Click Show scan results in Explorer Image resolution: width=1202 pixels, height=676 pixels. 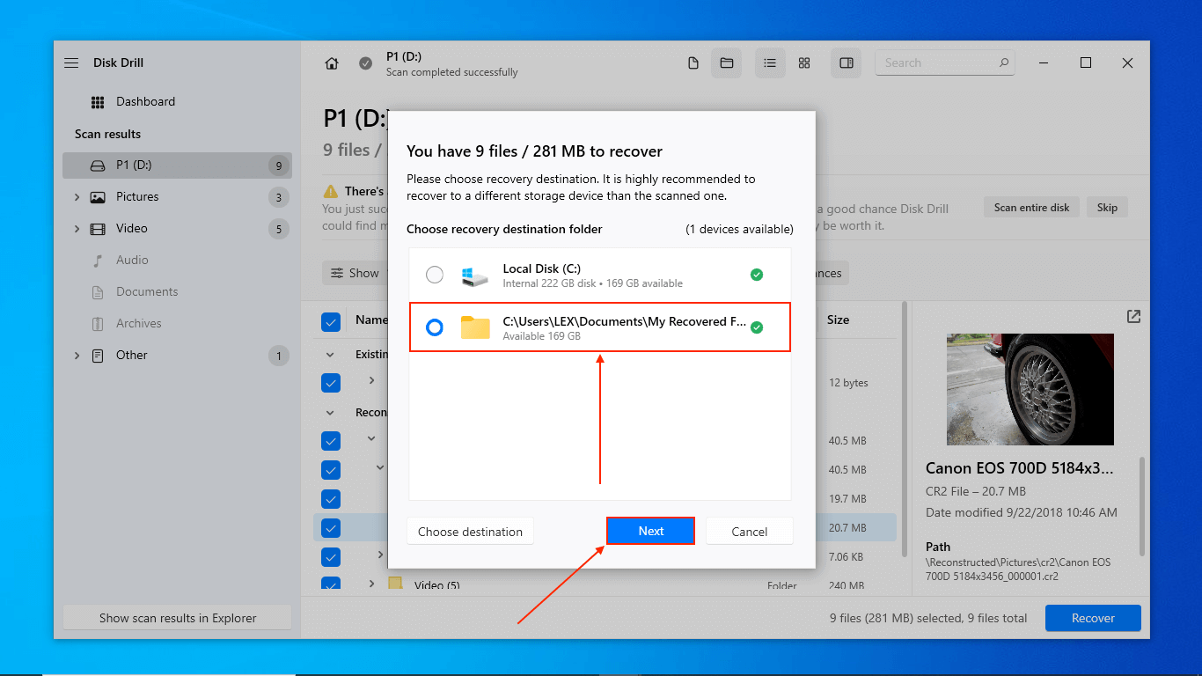pos(178,618)
